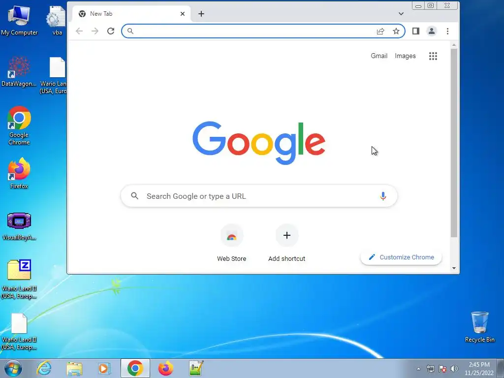This screenshot has height=378, width=504.
Task: Select the Recycle Bin icon
Action: 479,327
